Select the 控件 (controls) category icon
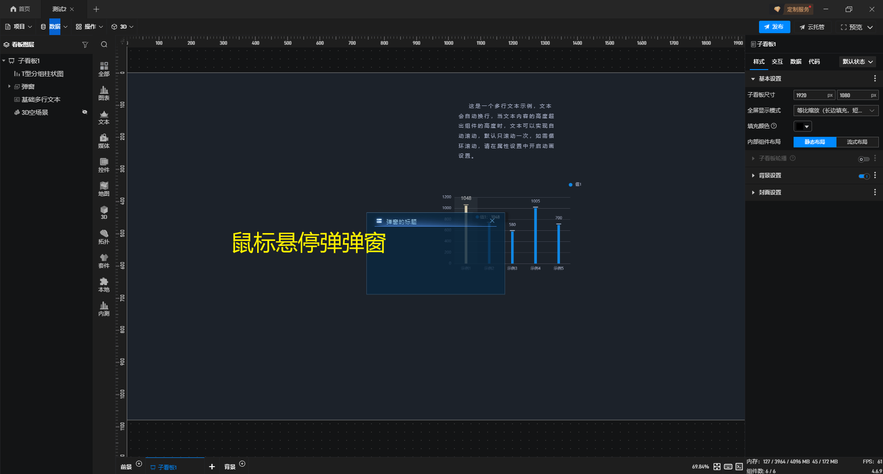 (103, 165)
